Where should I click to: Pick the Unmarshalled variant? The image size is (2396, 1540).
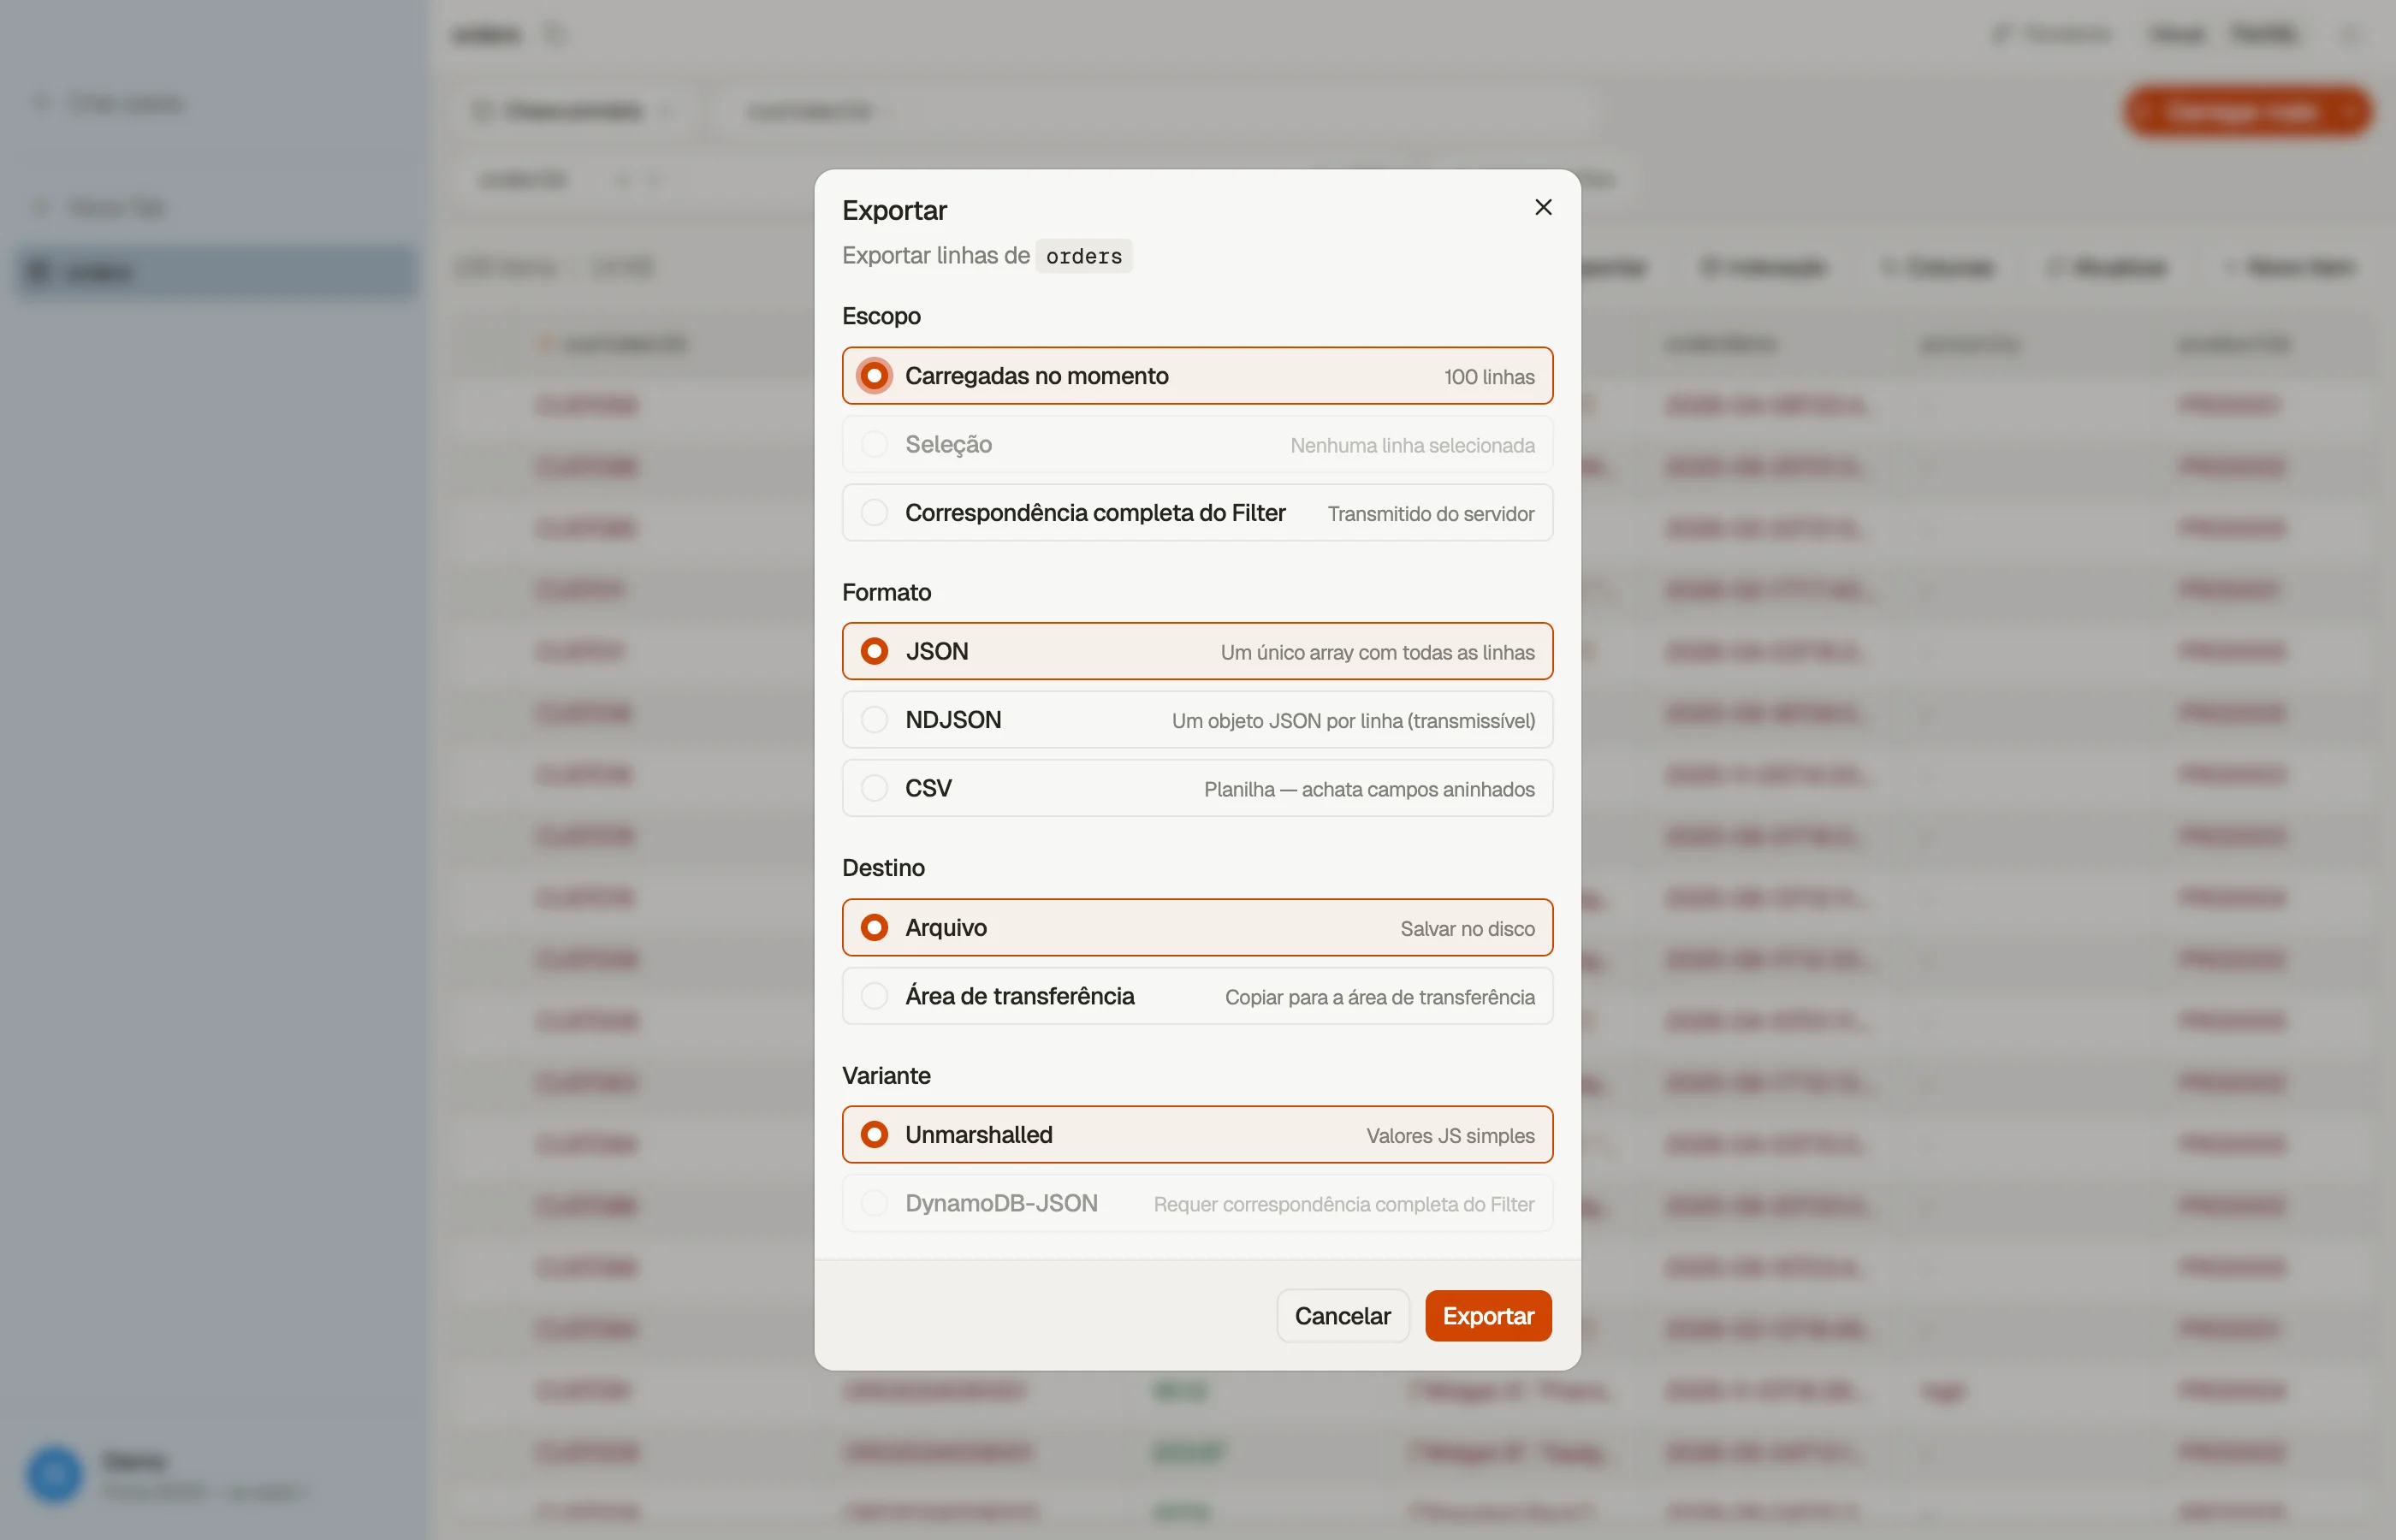click(1197, 1135)
